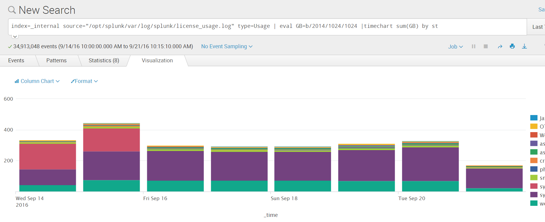
Task: Open No Event Sampling dropdown
Action: 227,46
